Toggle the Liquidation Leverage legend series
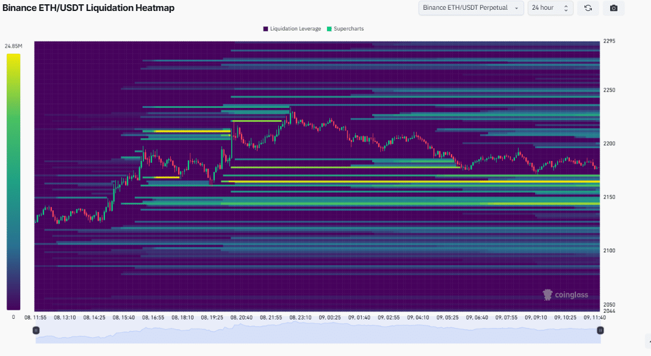This screenshot has width=651, height=356. pyautogui.click(x=292, y=29)
